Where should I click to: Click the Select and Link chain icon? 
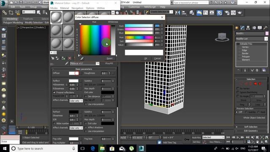5,13
